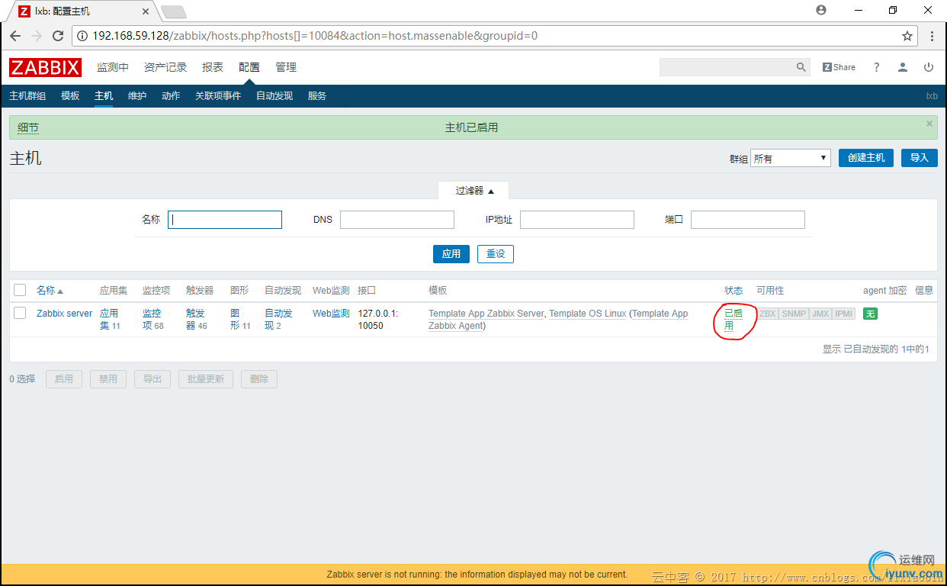Image resolution: width=947 pixels, height=586 pixels.
Task: Click the site info icon in the address bar
Action: pos(82,36)
